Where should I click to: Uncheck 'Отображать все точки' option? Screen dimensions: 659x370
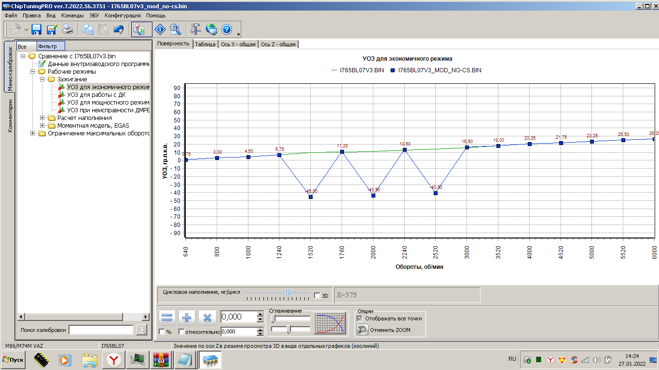(359, 318)
